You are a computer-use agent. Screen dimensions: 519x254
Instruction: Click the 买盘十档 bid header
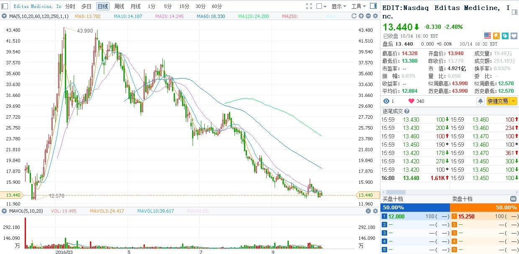[x=393, y=199]
